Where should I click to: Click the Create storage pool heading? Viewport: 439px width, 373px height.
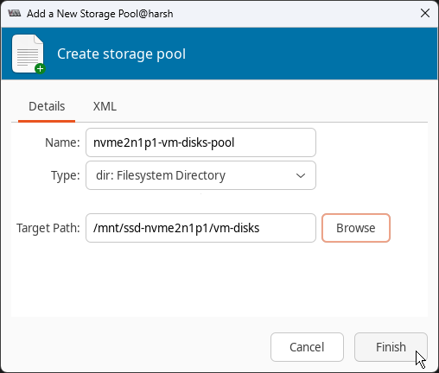[121, 54]
